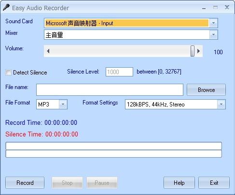
Task: Enable the Detect Silence checkbox
Action: coord(8,73)
